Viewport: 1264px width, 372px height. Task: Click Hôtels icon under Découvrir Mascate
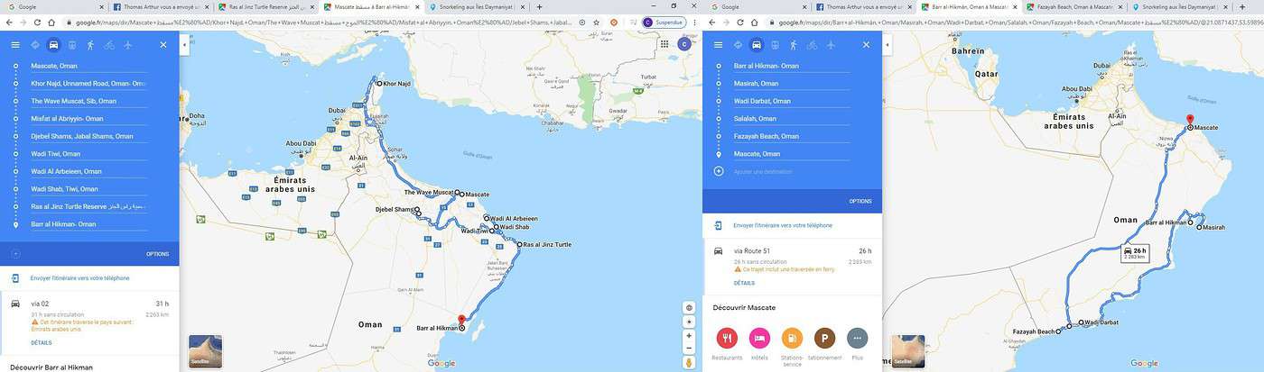click(759, 338)
